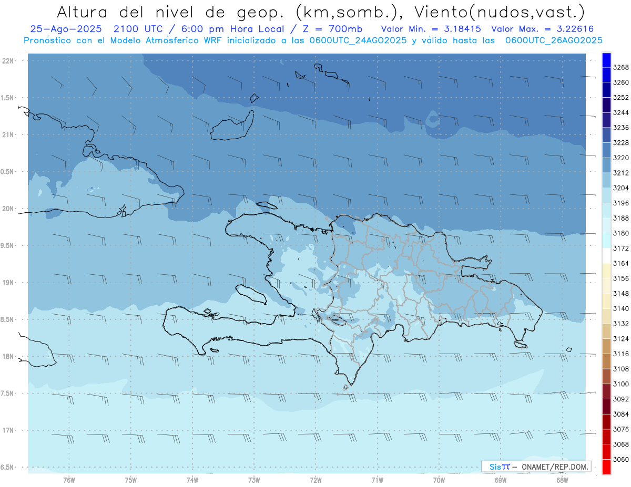Click the 71W longitude label
This screenshot has width=631, height=487.
coord(377,480)
